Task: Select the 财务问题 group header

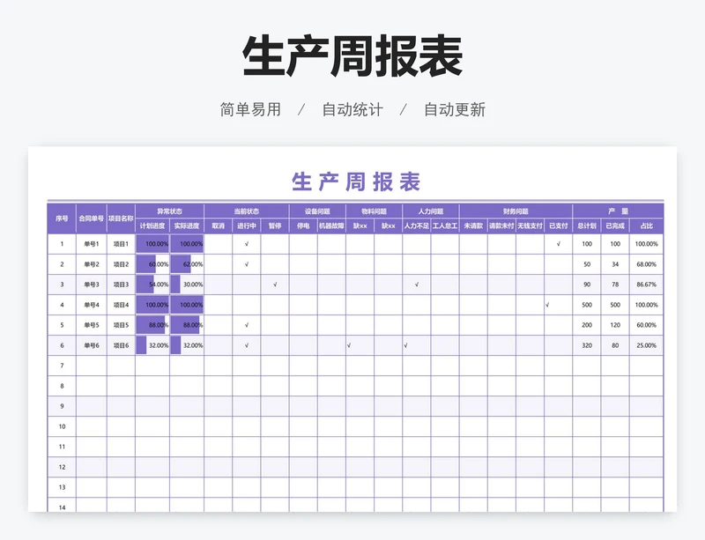Action: [516, 211]
